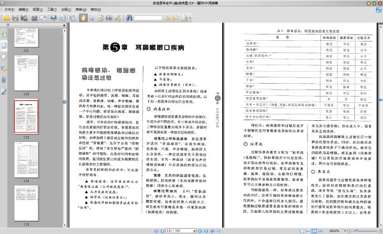The width and height of the screenshot is (383, 234).
Task: Open the 编辑 (Edit) menu
Action: tap(23, 10)
